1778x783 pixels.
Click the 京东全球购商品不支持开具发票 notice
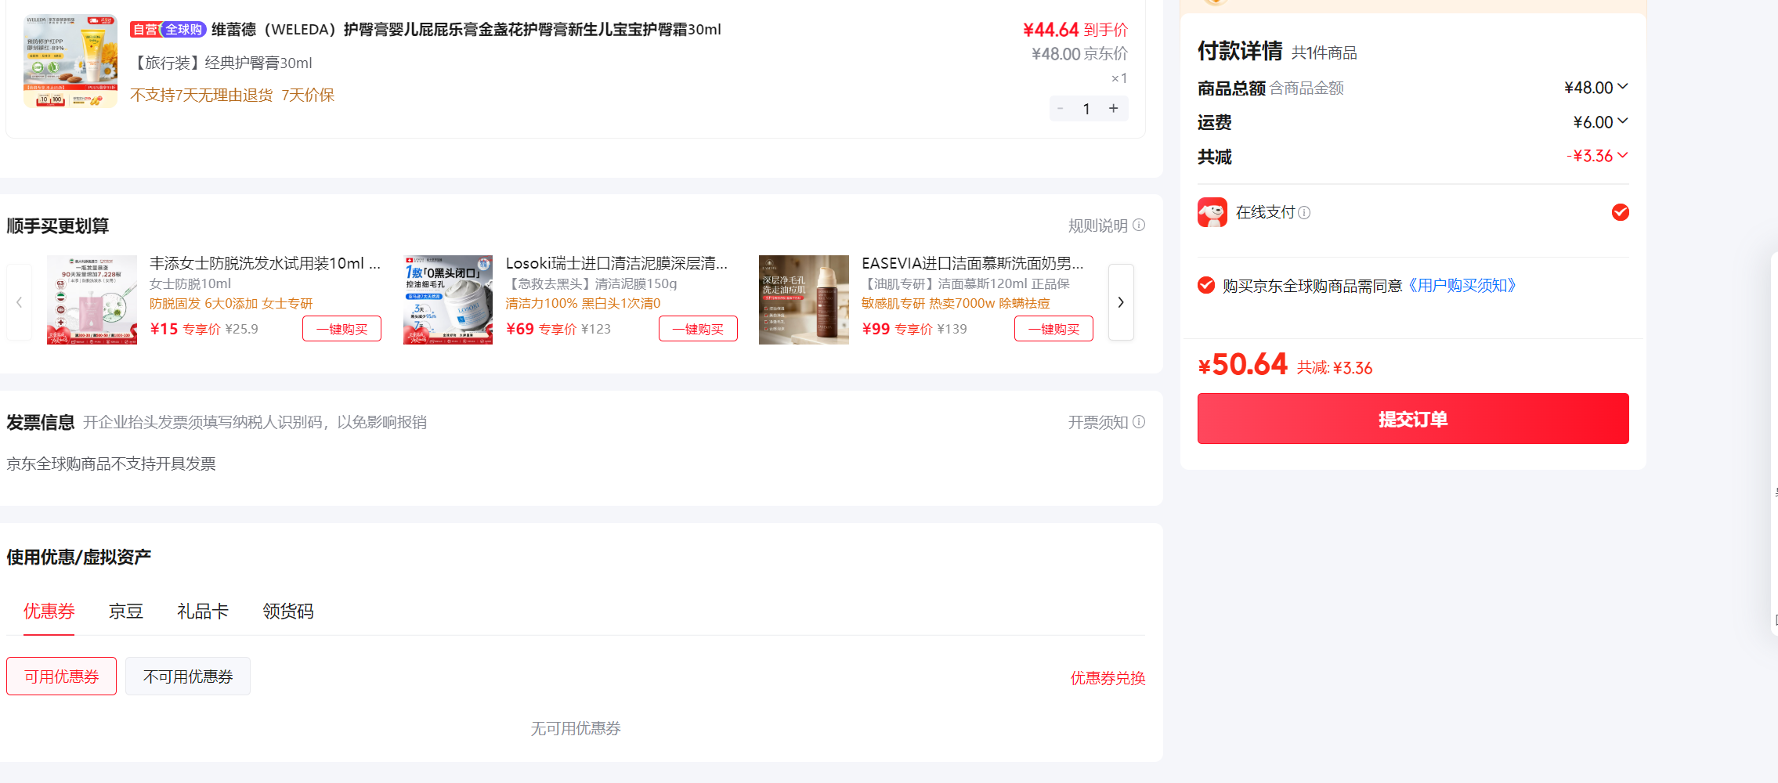111,464
